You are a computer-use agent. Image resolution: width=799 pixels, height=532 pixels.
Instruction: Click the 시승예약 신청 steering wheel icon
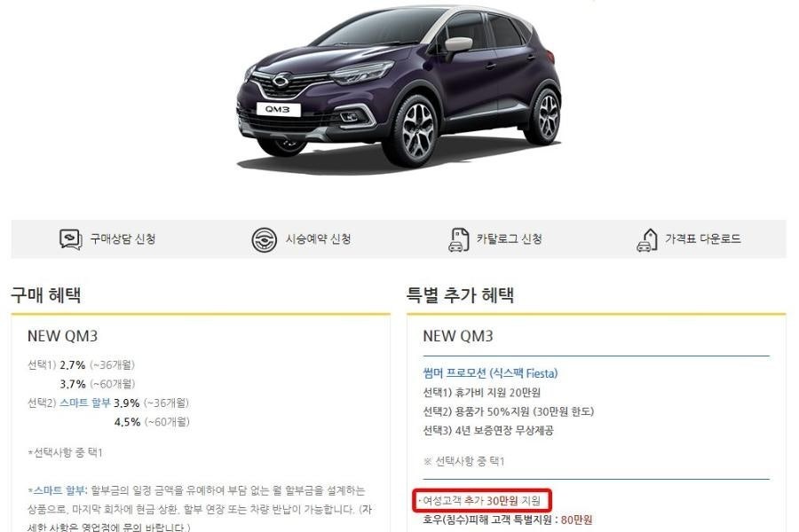264,239
